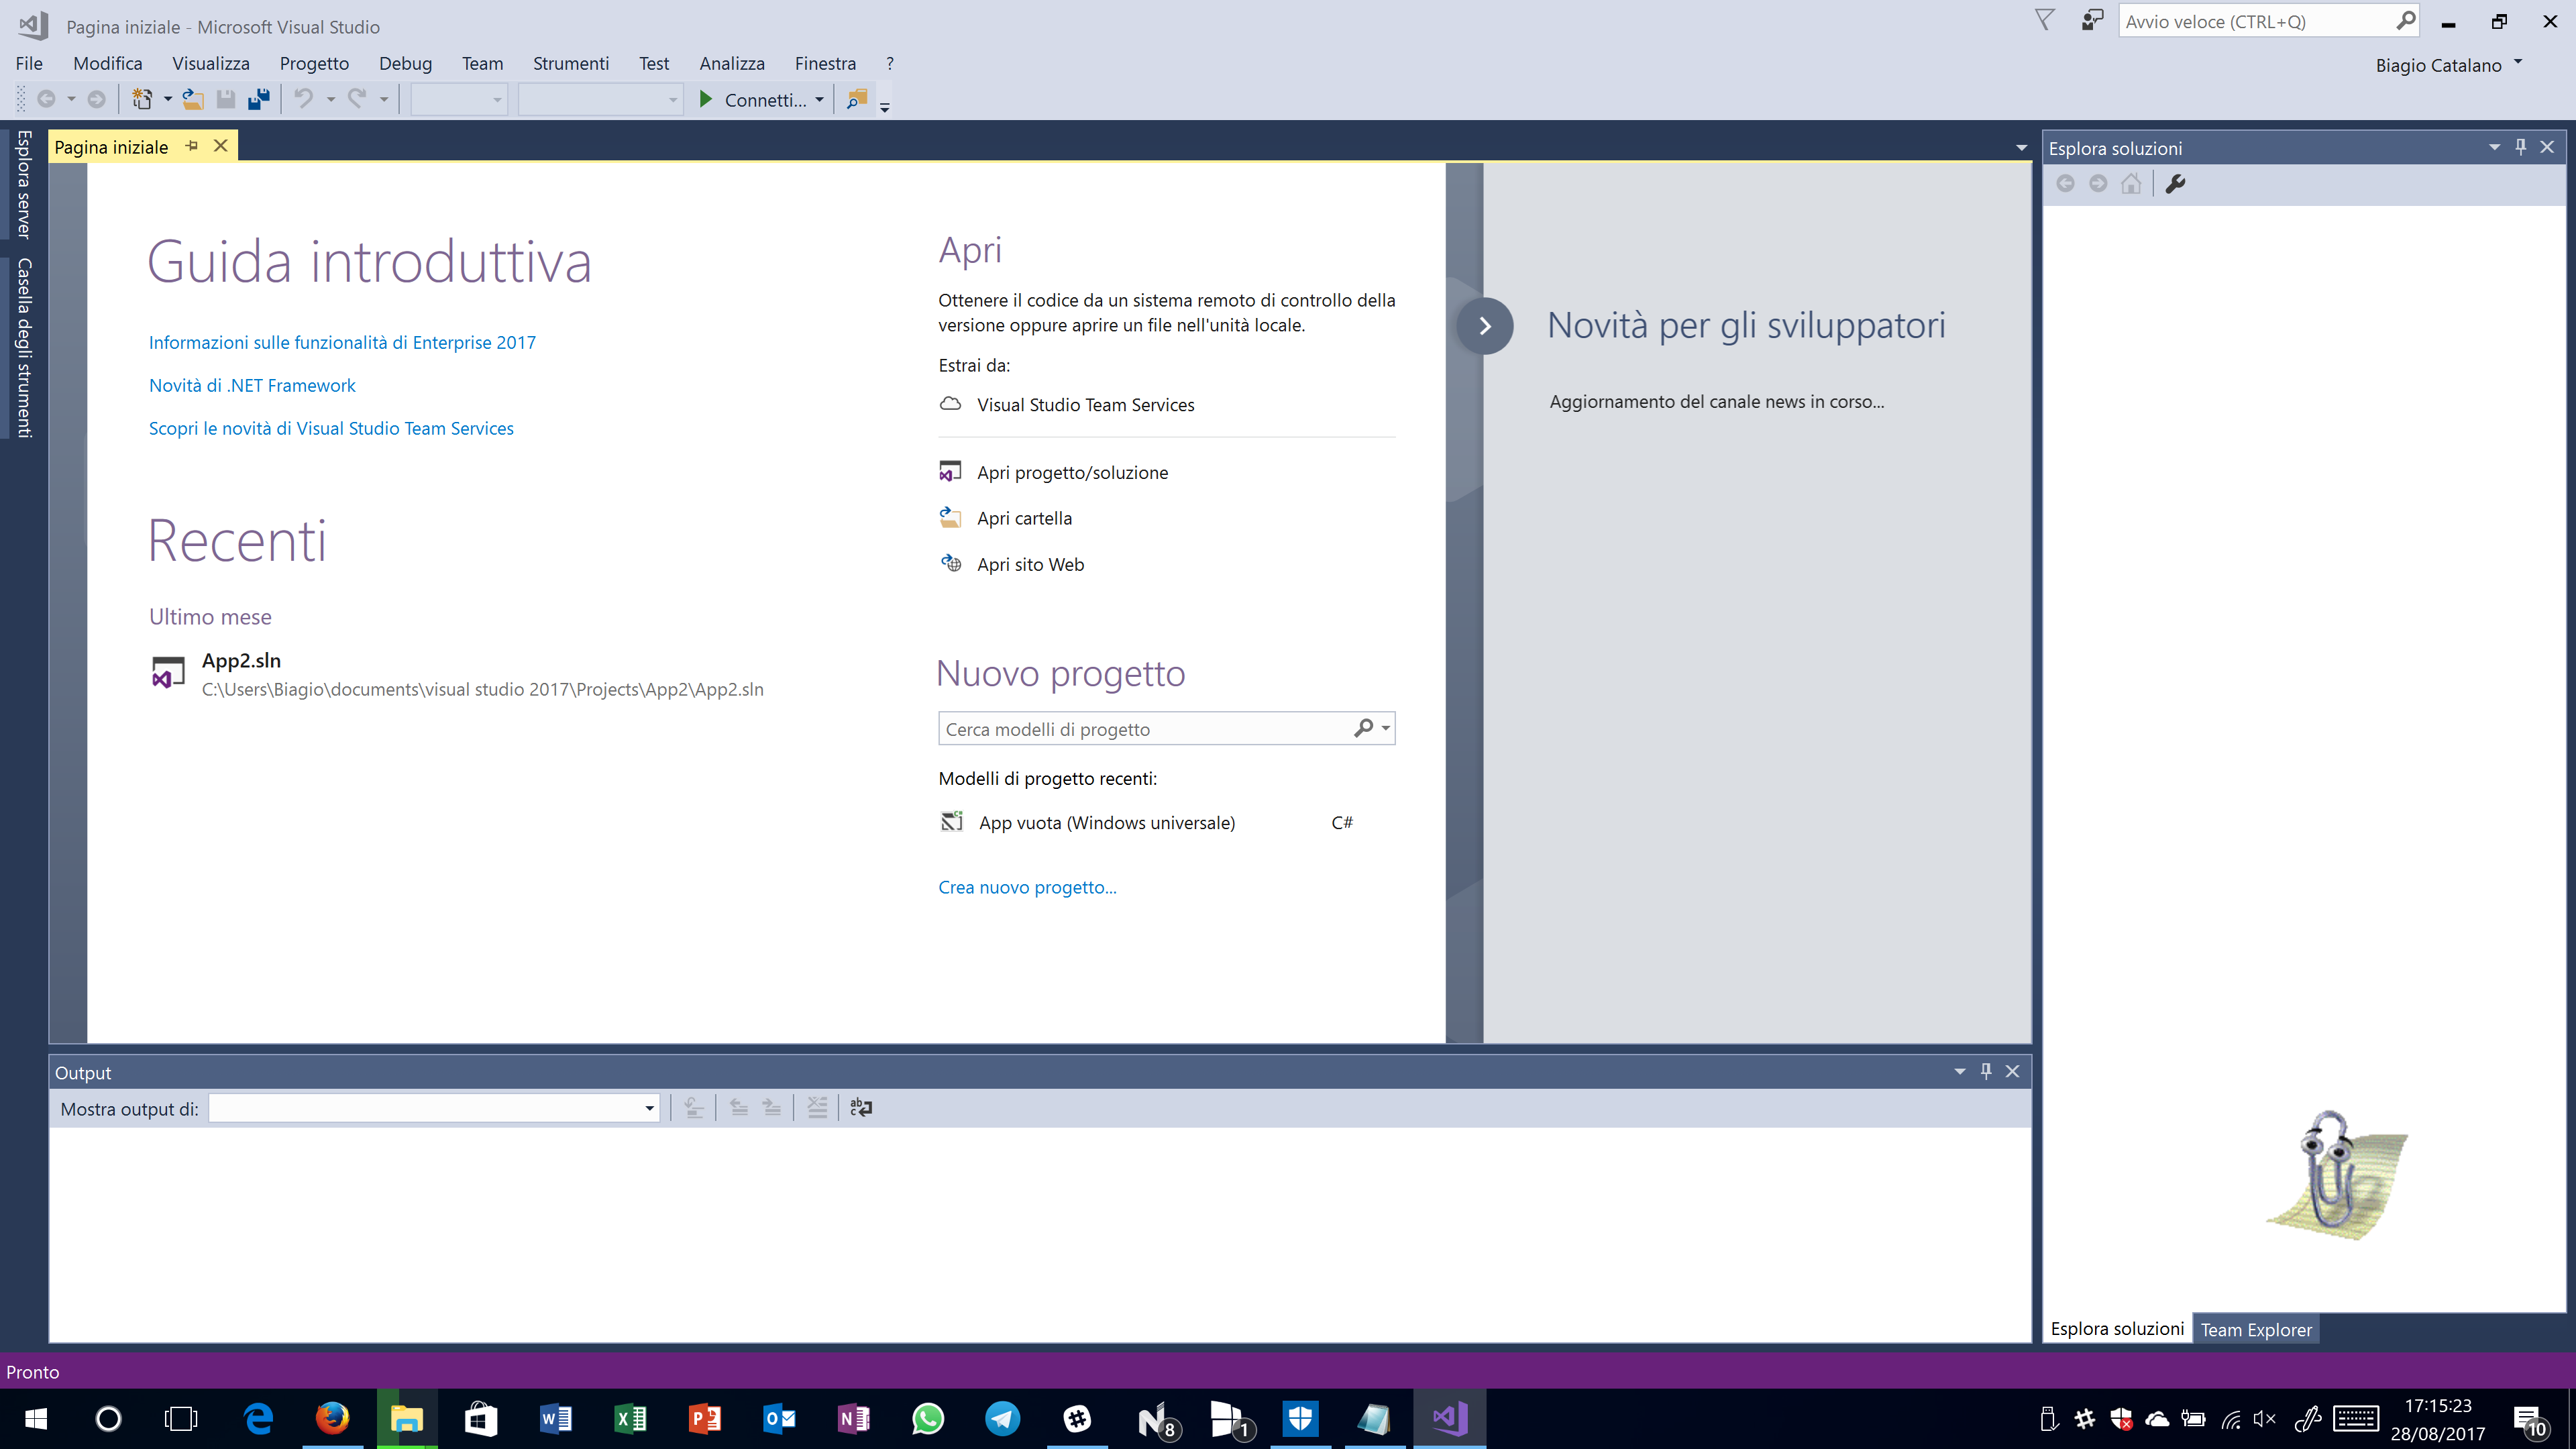Screen dimensions: 2576x1449
Task: Click the green Start play icon
Action: click(x=706, y=99)
